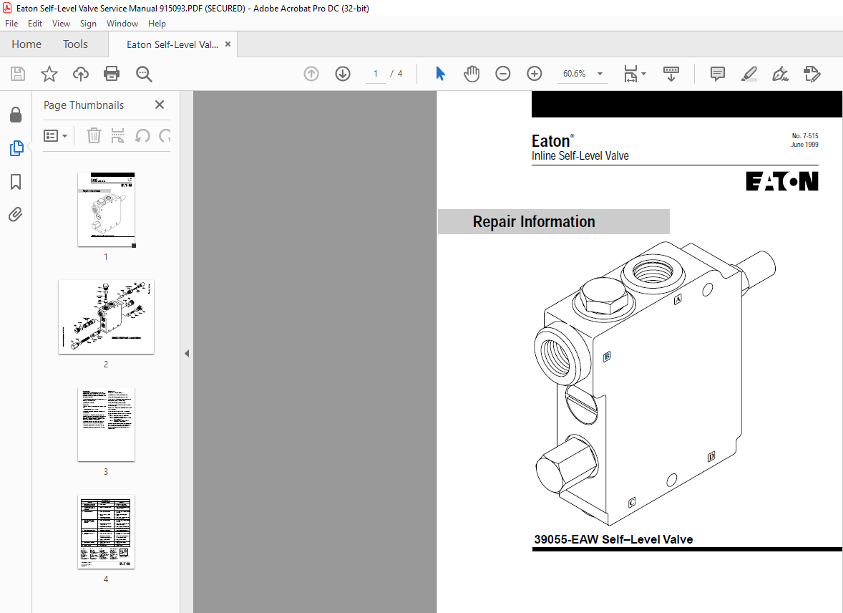Close the Page Thumbnails panel
843x613 pixels.
160,105
